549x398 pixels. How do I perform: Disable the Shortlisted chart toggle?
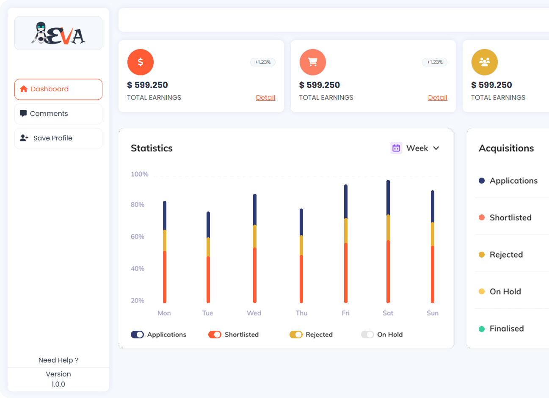click(215, 335)
